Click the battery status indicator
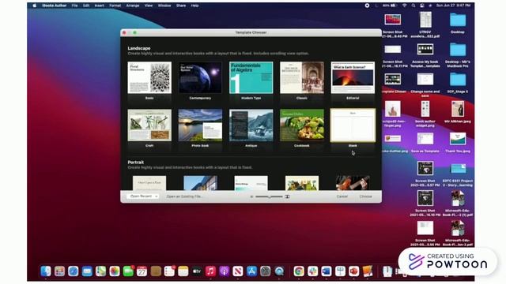The height and width of the screenshot is (284, 506). 390,6
